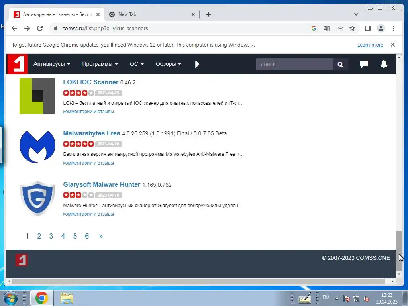Click the lock site info icon
This screenshot has height=306, width=408.
pos(55,28)
